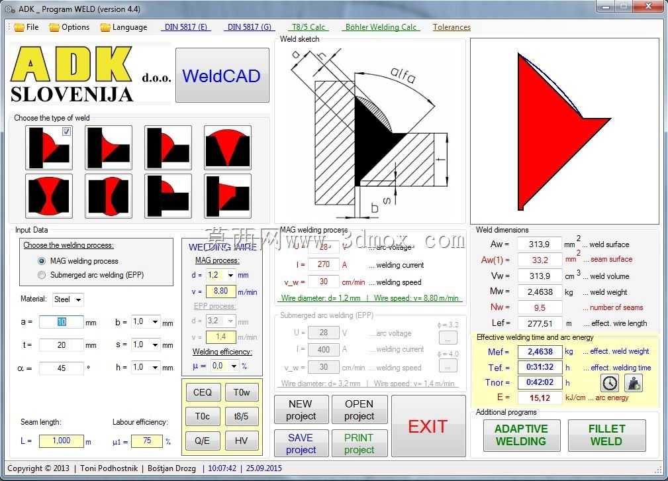Open the File menu folder icon
668x481 pixels.
pos(19,27)
